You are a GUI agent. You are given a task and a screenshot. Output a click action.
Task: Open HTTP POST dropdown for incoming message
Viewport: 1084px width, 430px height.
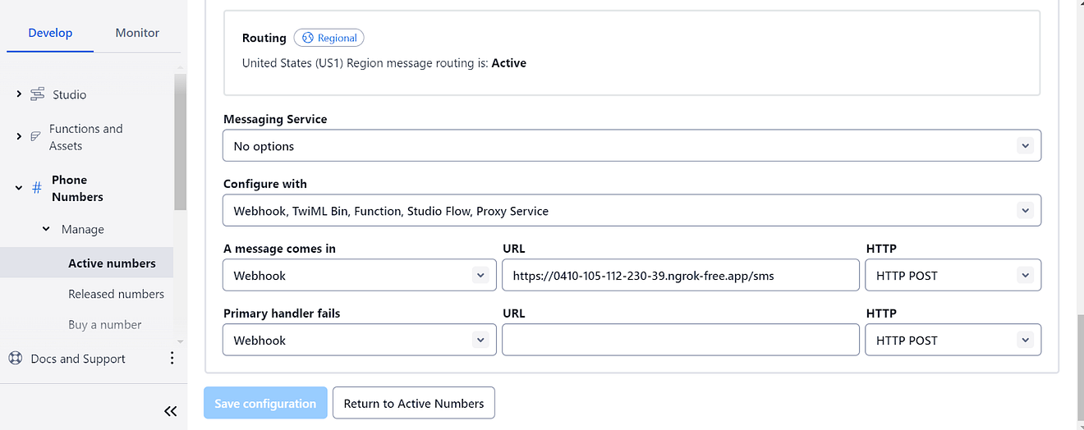(x=953, y=276)
